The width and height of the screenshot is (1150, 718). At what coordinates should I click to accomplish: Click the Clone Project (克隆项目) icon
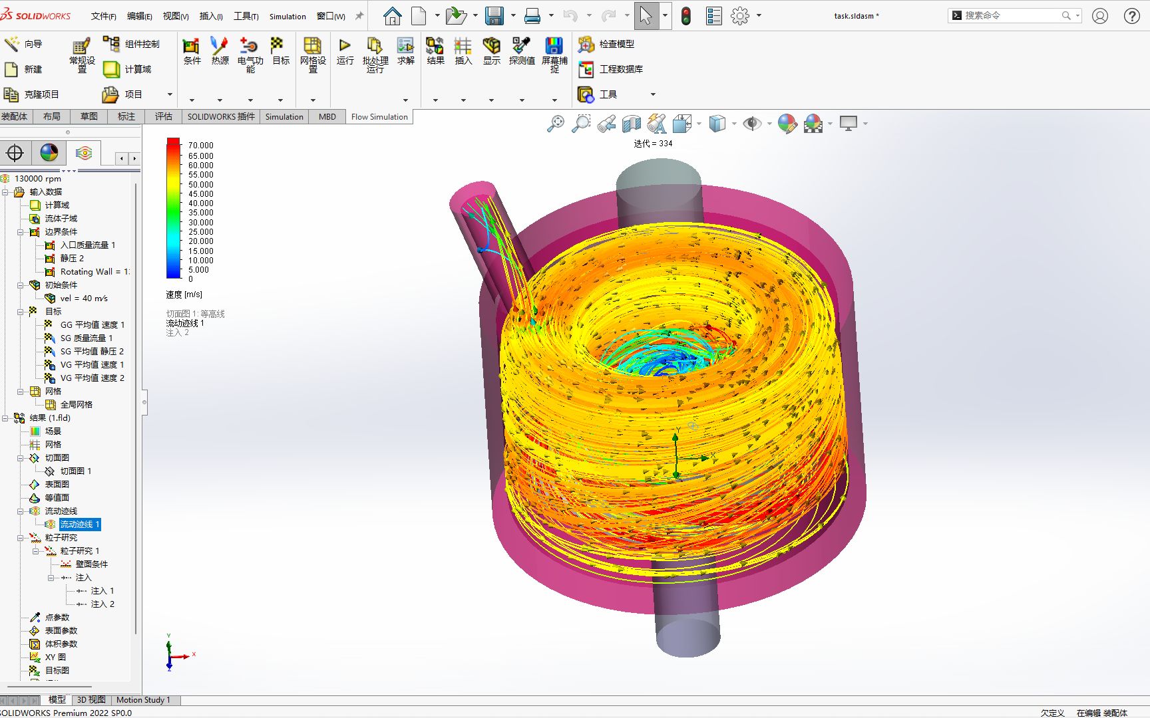click(x=31, y=94)
